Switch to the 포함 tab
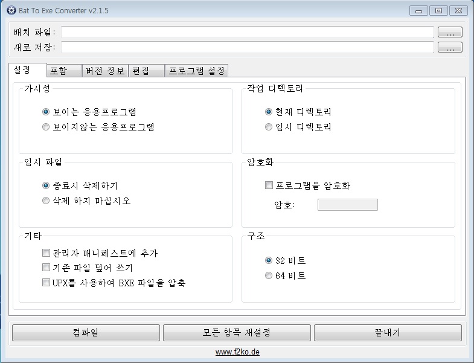 (64, 71)
